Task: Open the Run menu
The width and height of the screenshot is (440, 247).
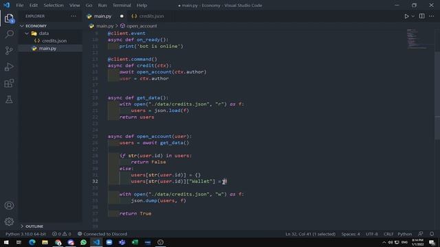Action: (x=102, y=5)
